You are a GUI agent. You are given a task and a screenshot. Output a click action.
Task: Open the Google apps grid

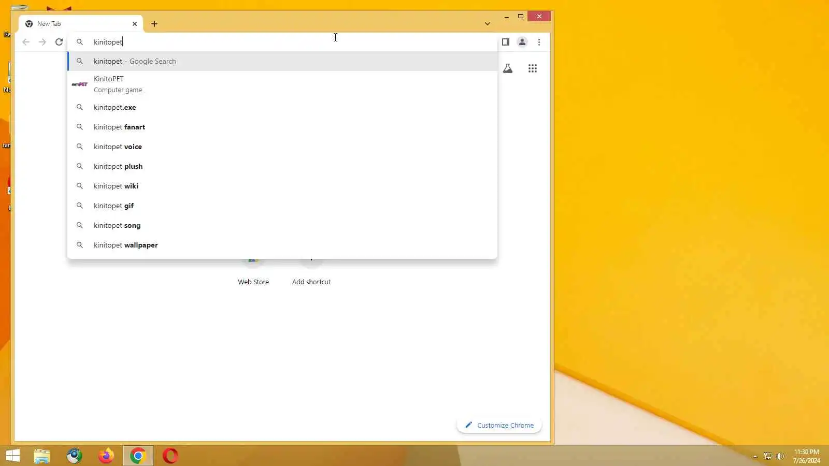533,68
